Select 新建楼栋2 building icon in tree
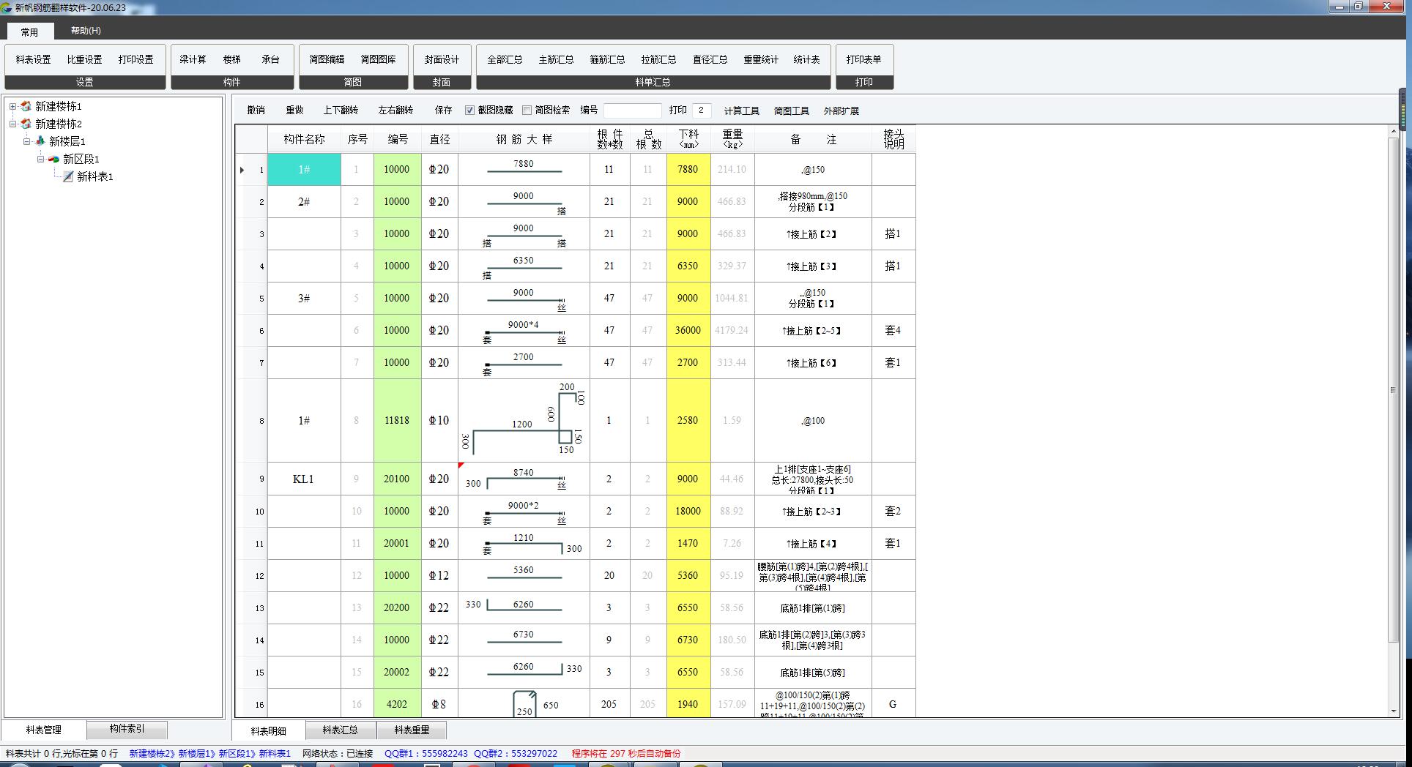The height and width of the screenshot is (767, 1412). [26, 124]
